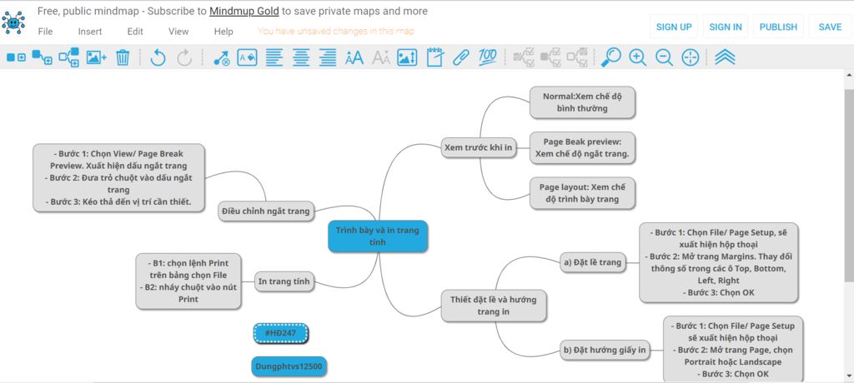Open the Insert menu
854x383 pixels.
(x=90, y=32)
